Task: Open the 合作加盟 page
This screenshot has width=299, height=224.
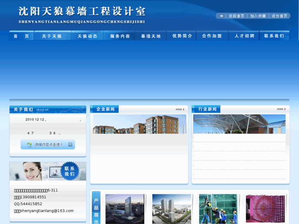Action: tap(212, 36)
